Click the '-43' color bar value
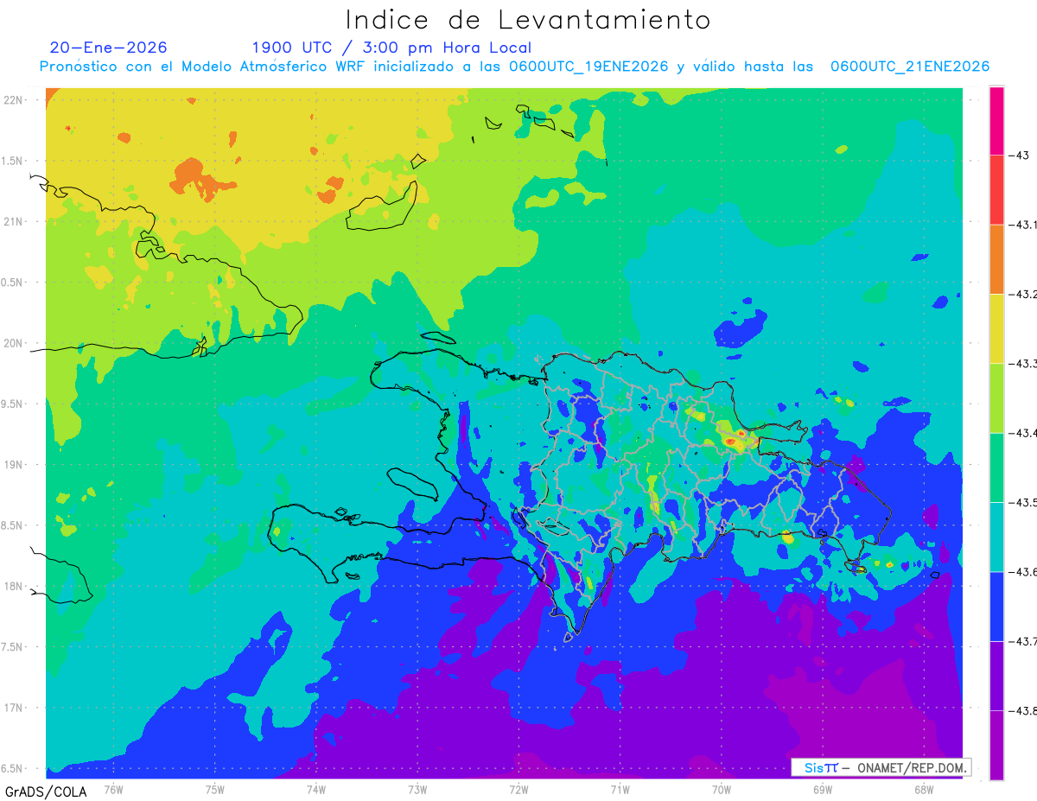Viewport: 1037px width, 801px height. pos(1019,156)
